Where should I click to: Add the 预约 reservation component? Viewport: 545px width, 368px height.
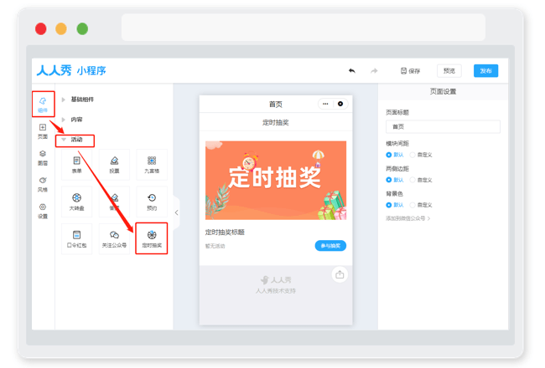tap(152, 202)
